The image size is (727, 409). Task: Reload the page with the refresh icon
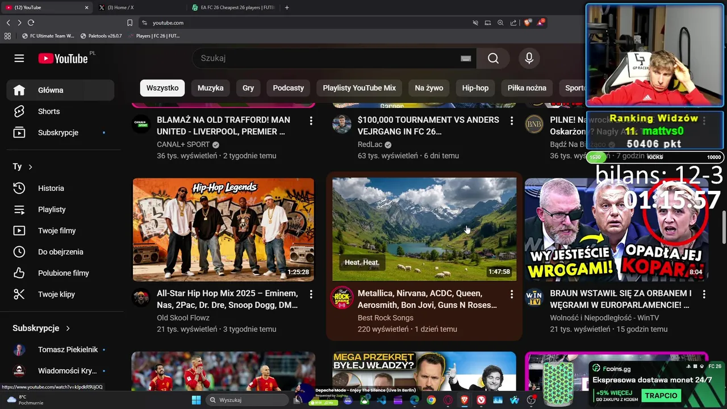(31, 23)
